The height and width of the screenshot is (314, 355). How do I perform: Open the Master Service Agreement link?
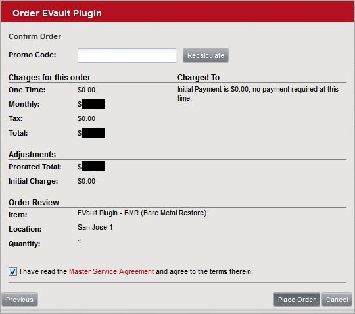pyautogui.click(x=111, y=271)
